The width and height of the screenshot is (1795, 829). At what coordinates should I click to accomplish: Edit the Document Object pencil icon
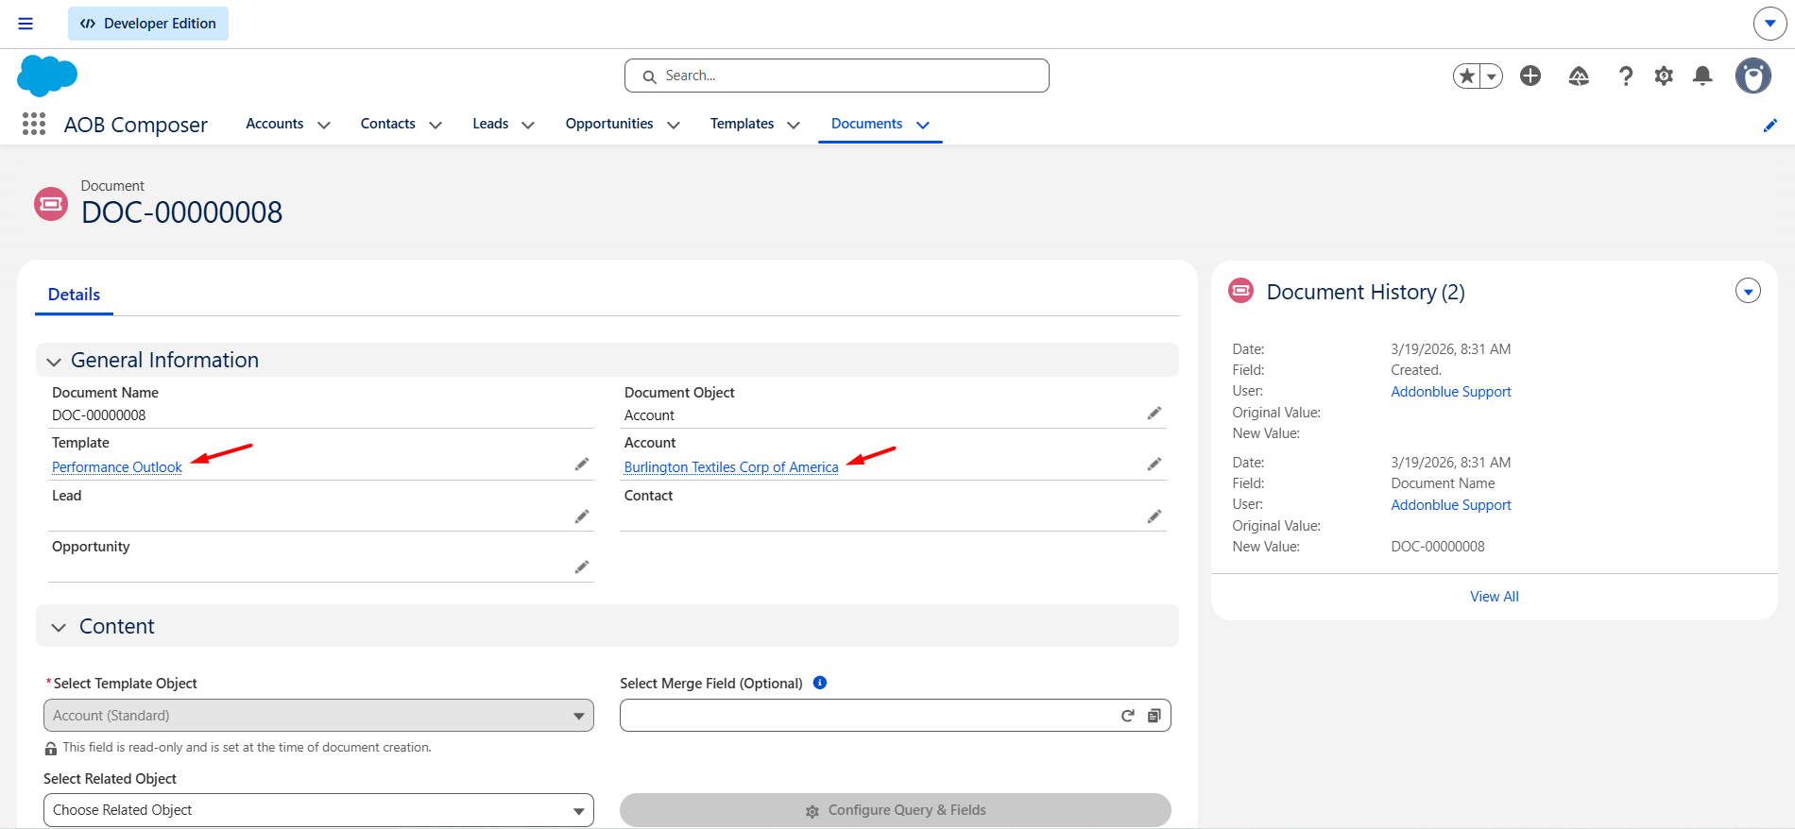(1154, 414)
